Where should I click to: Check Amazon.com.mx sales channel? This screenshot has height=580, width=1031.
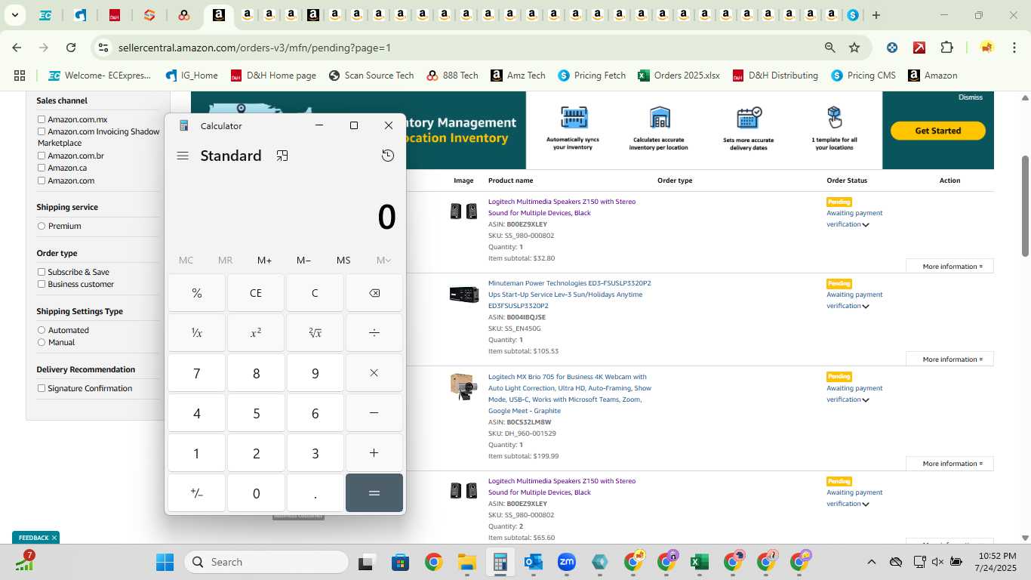[42, 119]
